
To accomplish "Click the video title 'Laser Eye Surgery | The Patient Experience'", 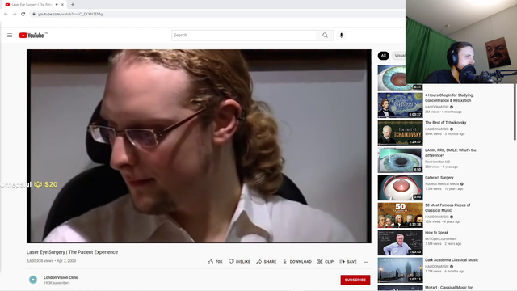I will click(x=72, y=252).
